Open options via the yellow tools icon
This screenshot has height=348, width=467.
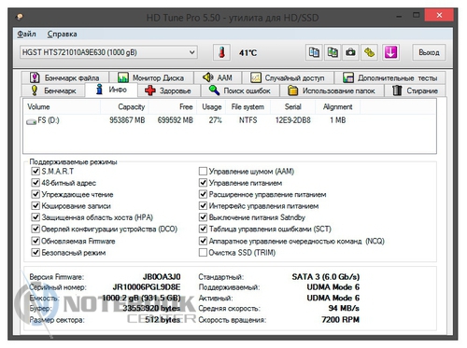(369, 52)
